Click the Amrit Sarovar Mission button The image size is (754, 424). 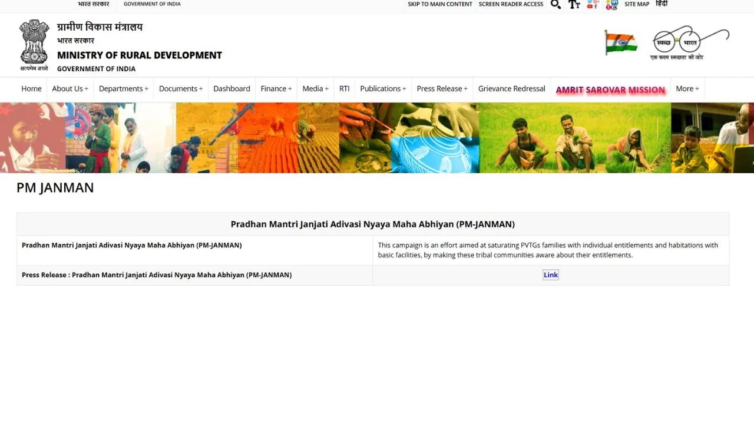610,90
